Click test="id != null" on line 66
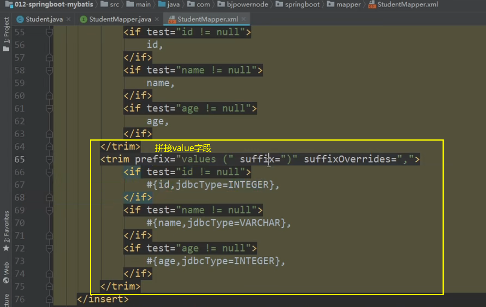 point(196,172)
